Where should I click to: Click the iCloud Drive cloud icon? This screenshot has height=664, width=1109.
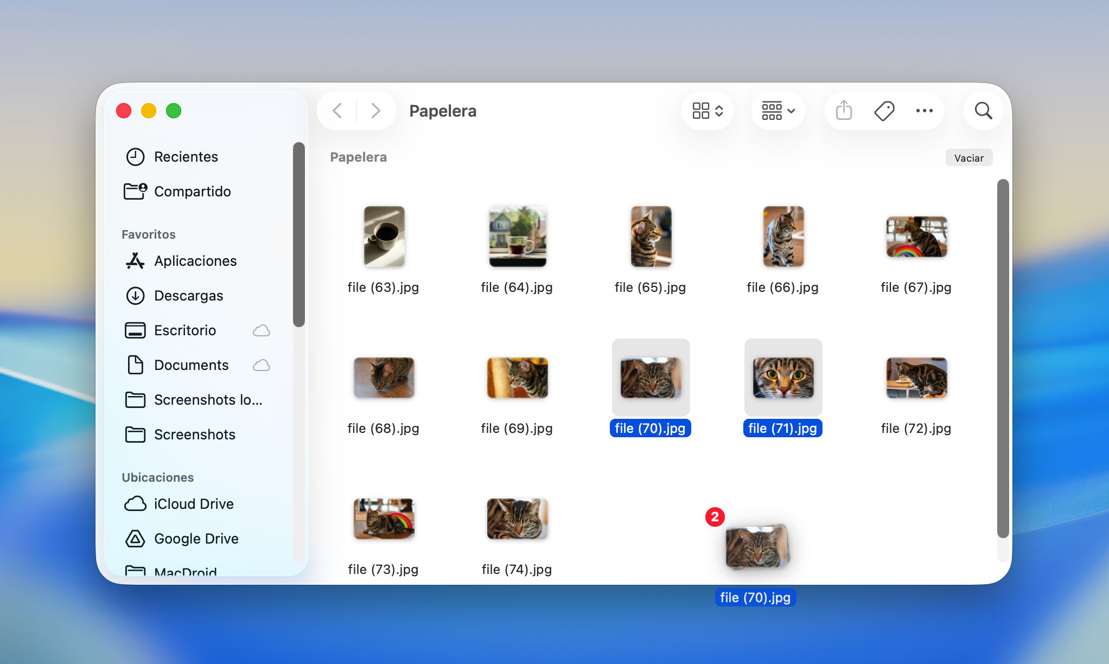[135, 504]
